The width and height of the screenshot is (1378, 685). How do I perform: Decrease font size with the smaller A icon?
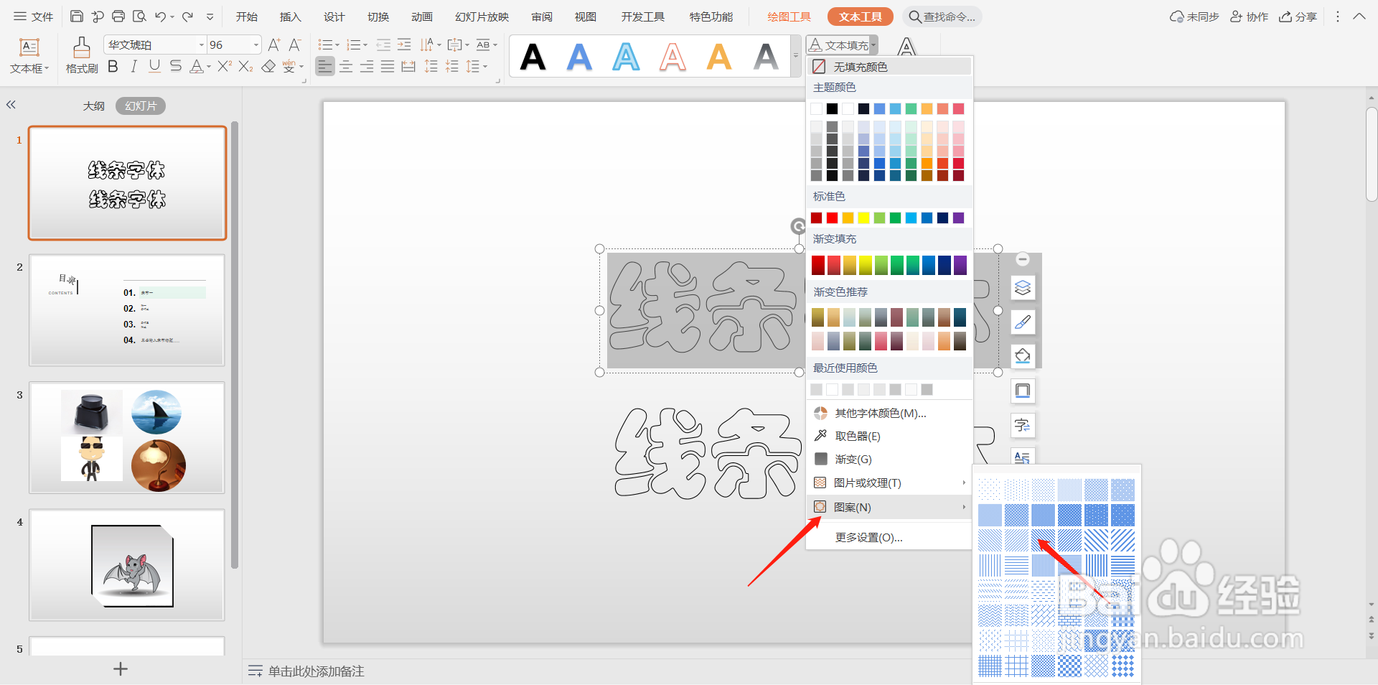[x=294, y=45]
